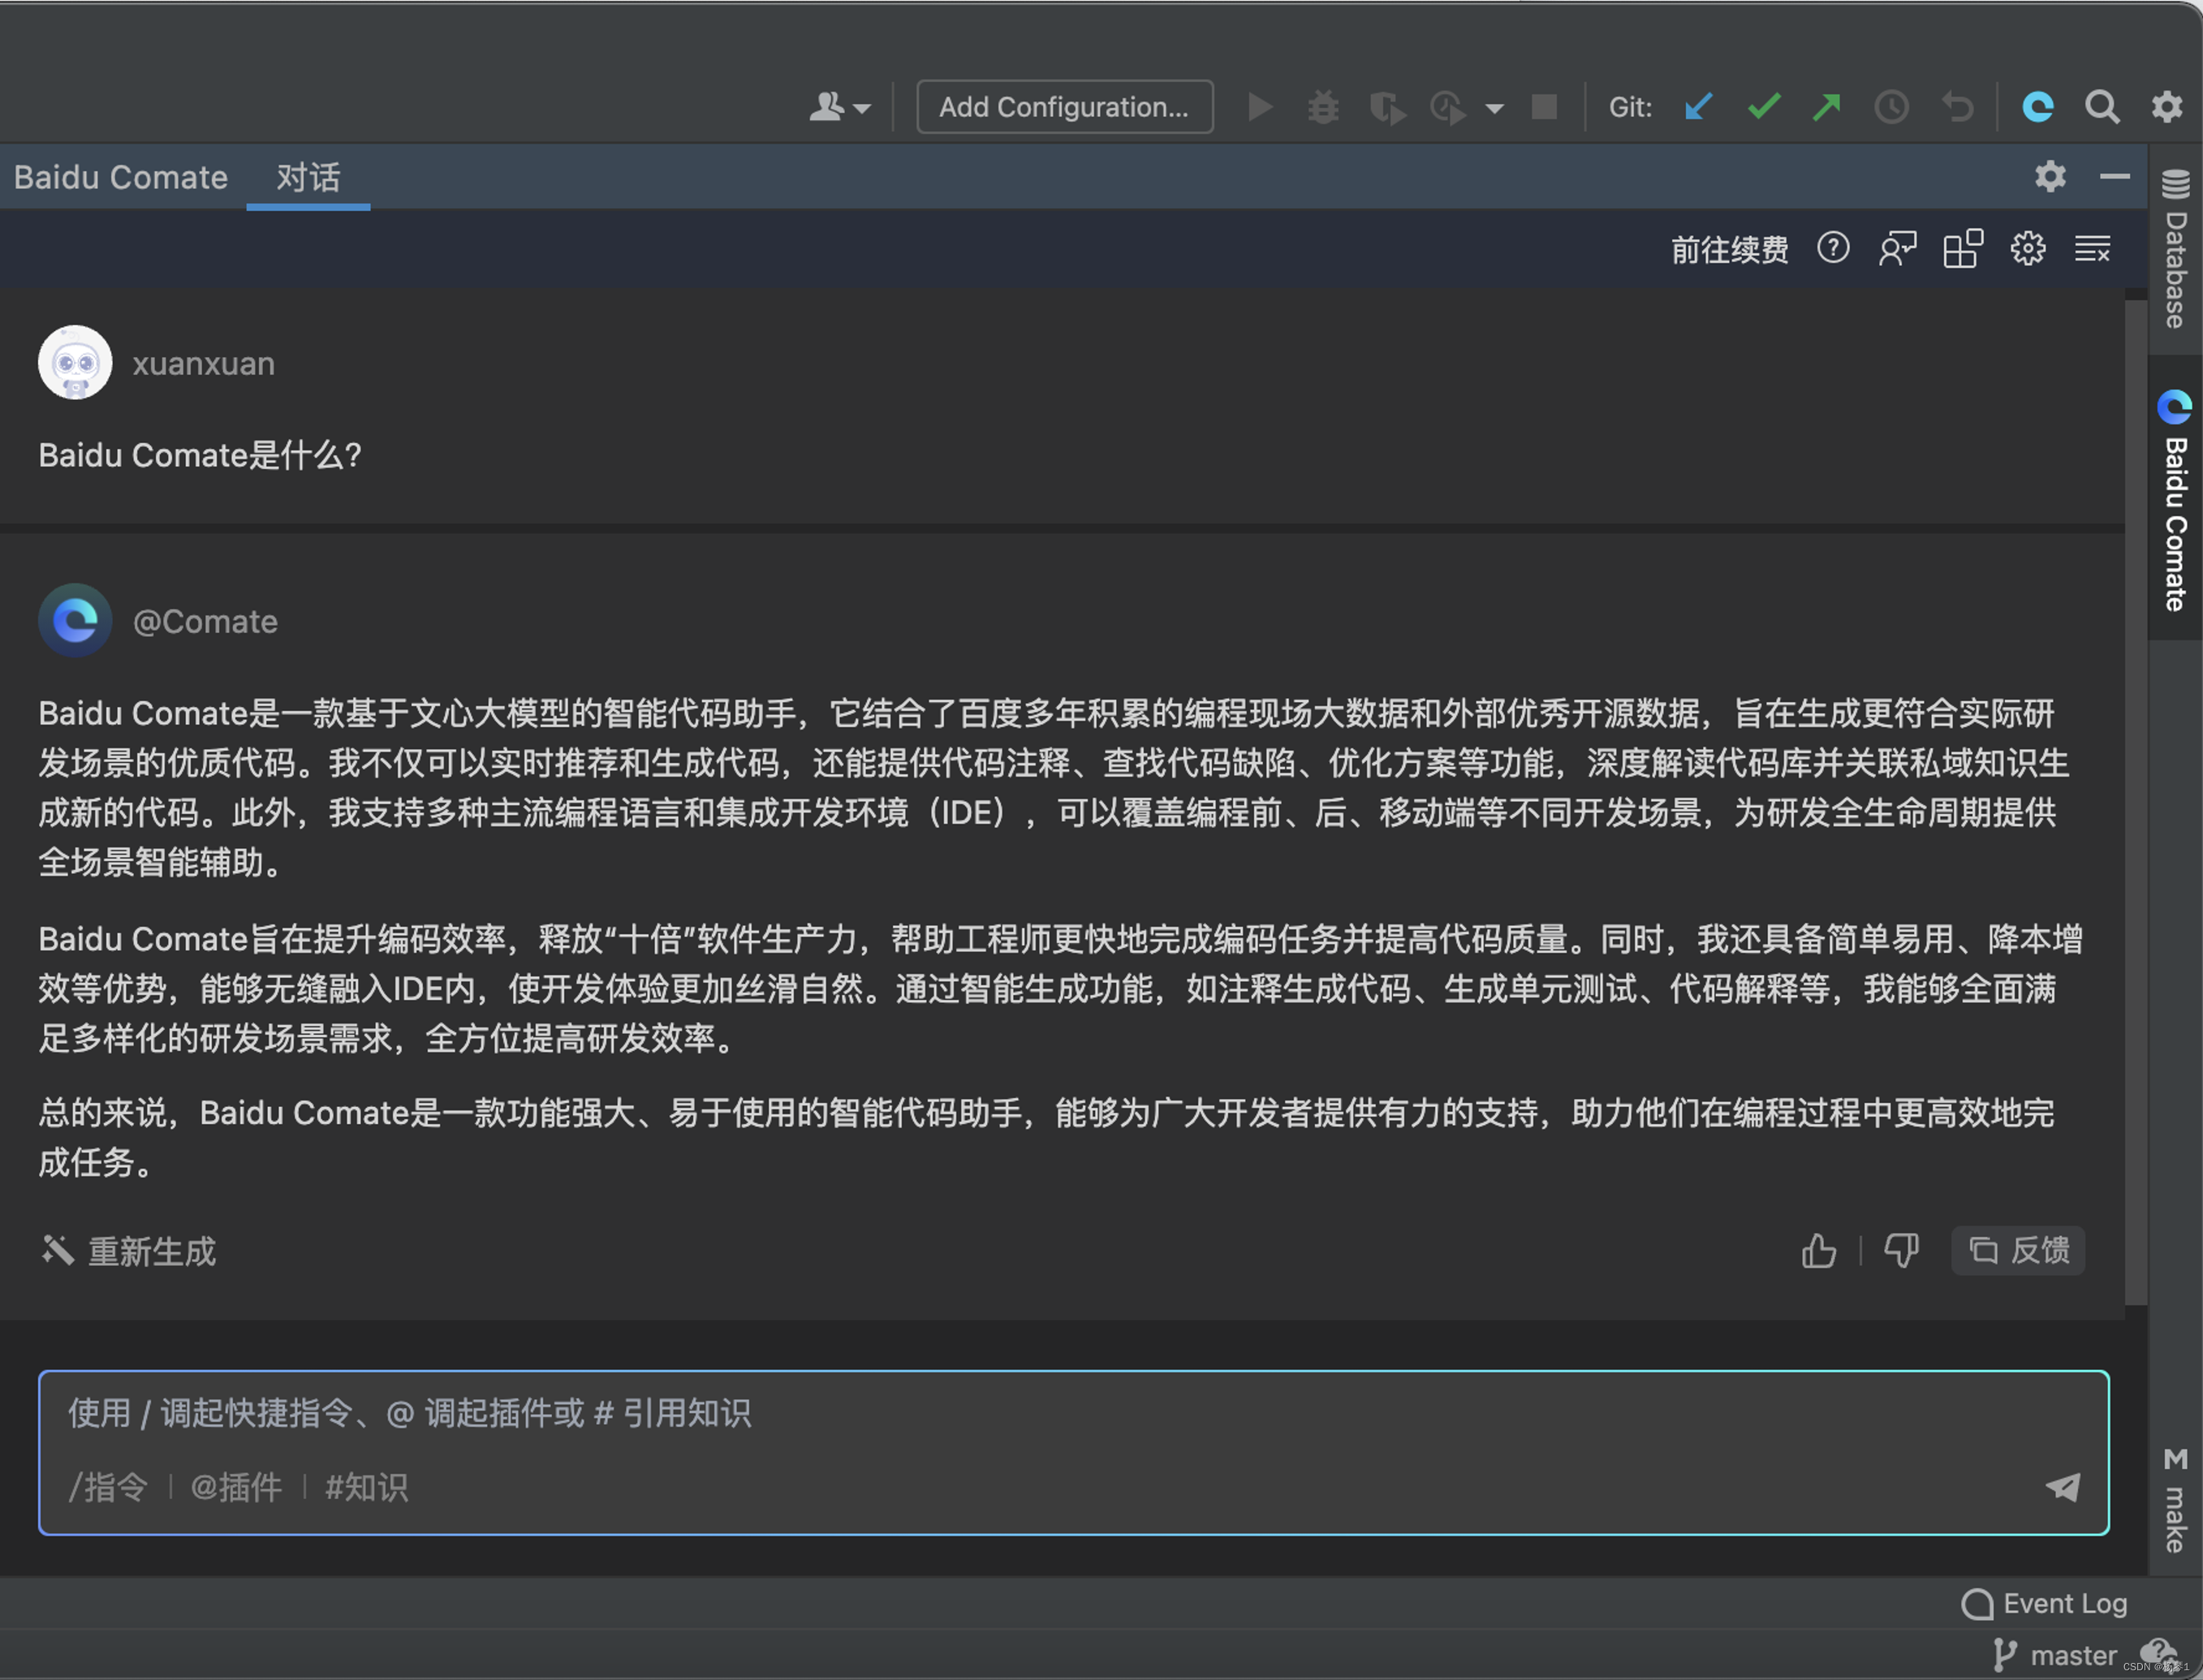Viewport: 2203px width, 1680px height.
Task: Open IDE settings gear in top toolbar
Action: click(2166, 106)
